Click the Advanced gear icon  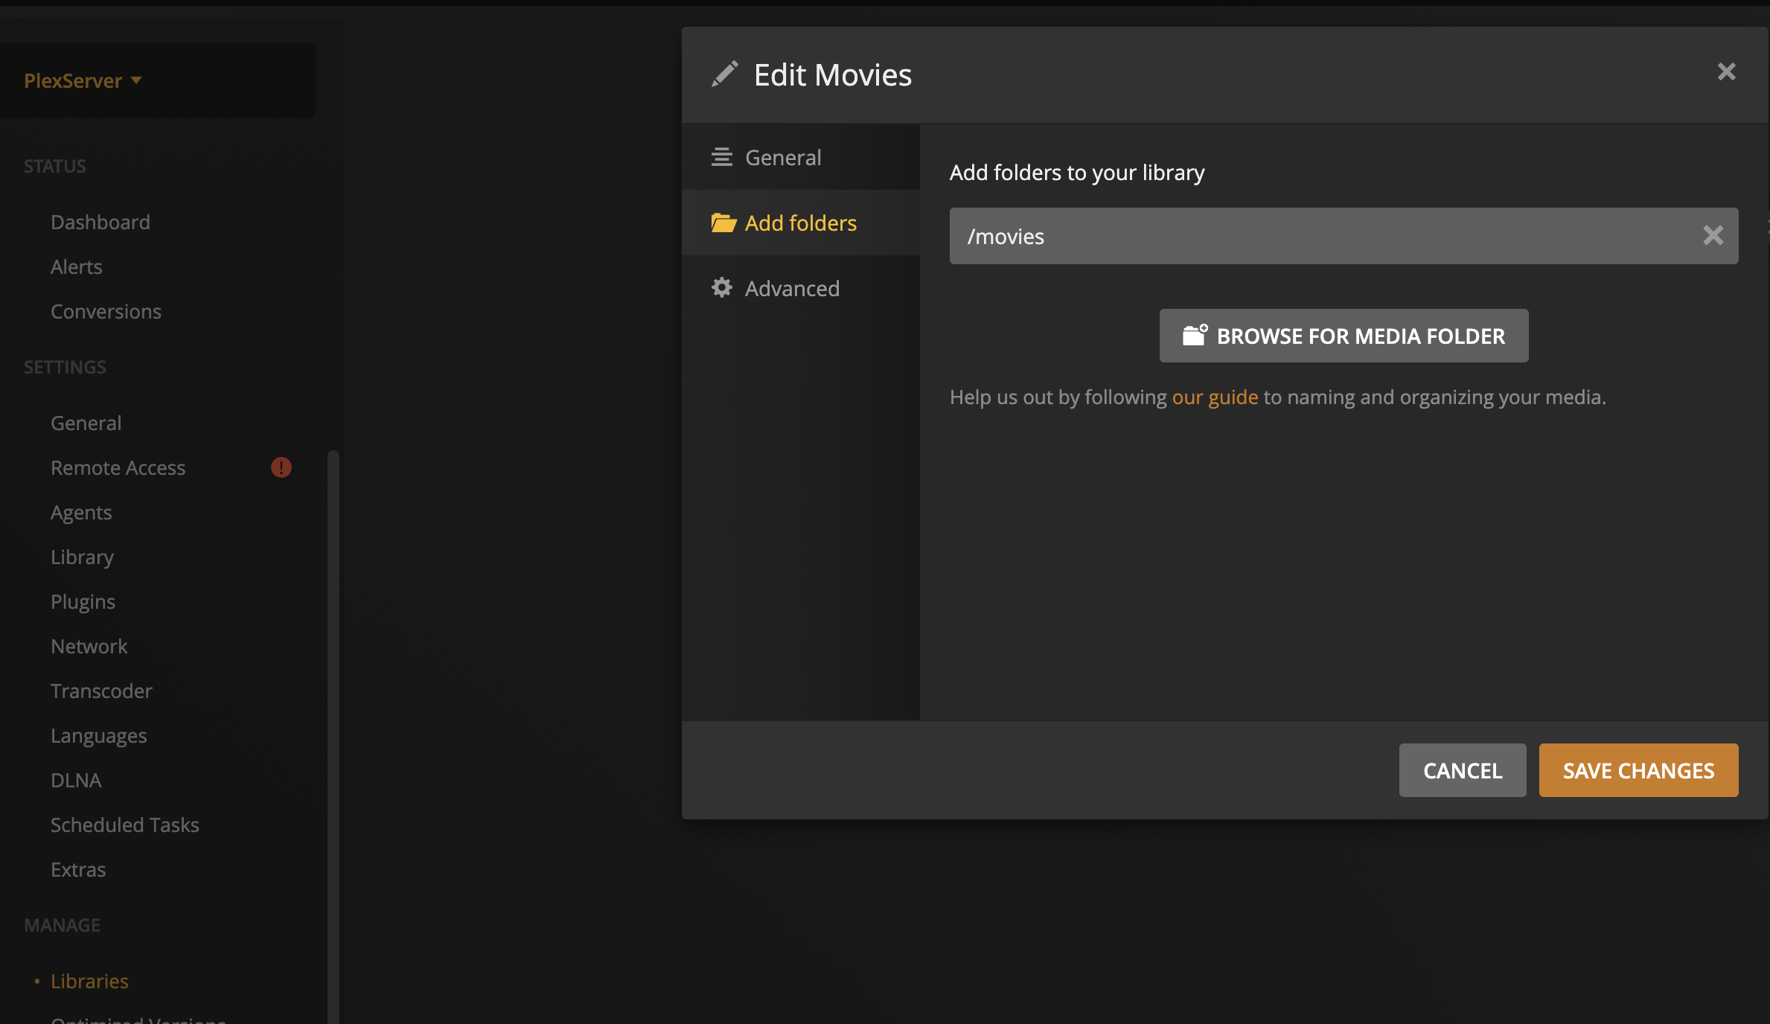721,288
